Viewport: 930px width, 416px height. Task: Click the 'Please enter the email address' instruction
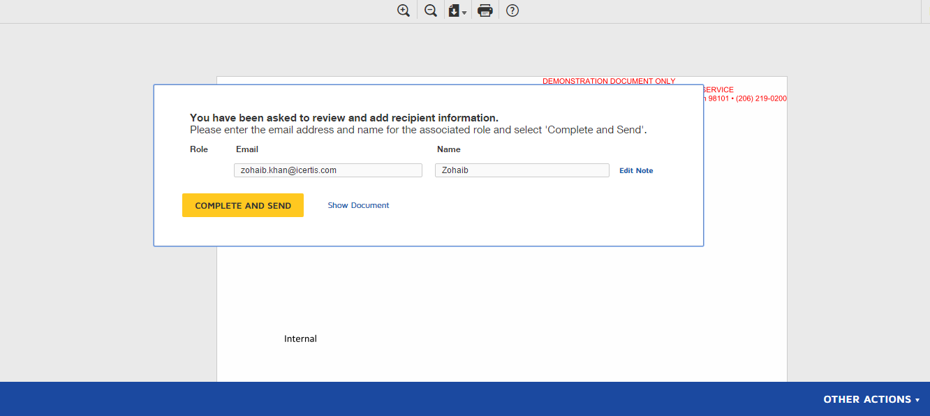pyautogui.click(x=418, y=130)
